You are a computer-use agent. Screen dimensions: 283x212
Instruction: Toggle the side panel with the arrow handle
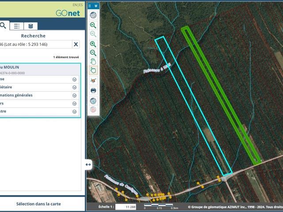click(x=88, y=164)
